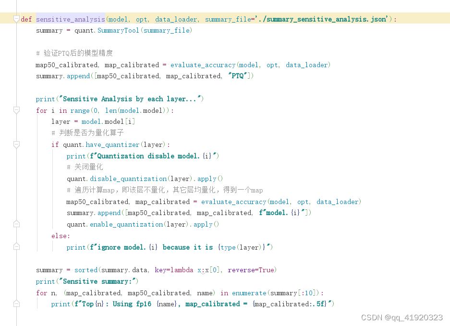Click the PTQ string literal
Viewport: 450px width, 326px height.
coord(237,75)
